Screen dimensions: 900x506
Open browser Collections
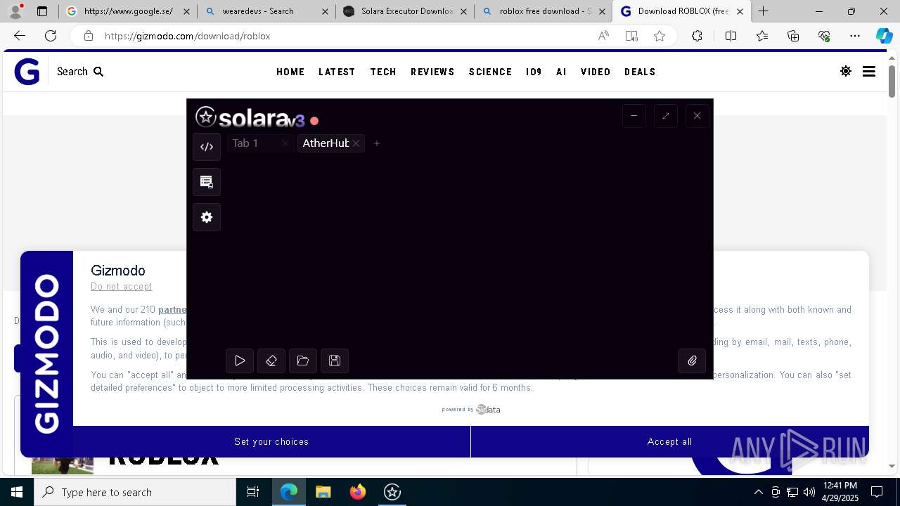tap(793, 36)
